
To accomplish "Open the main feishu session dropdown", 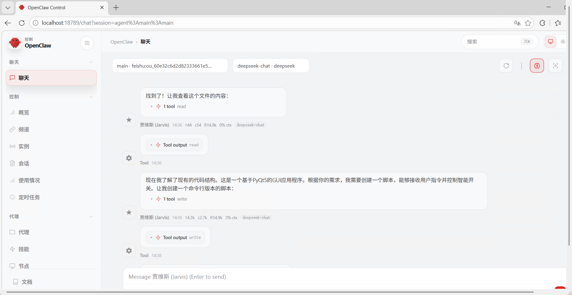I will click(170, 66).
